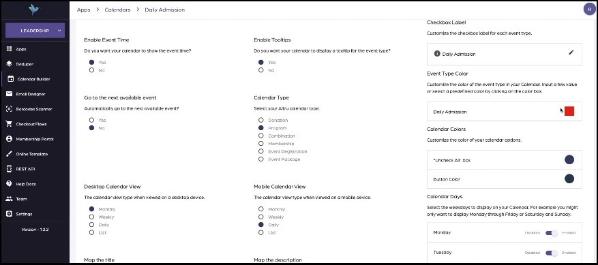Select No under Enable Event Time
The height and width of the screenshot is (265, 598).
coord(91,70)
